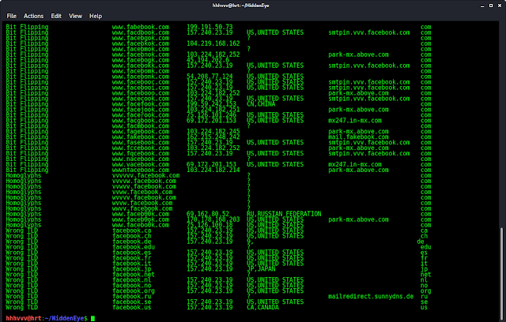Click the terminal vertical scrollbar thumb

pos(501,274)
